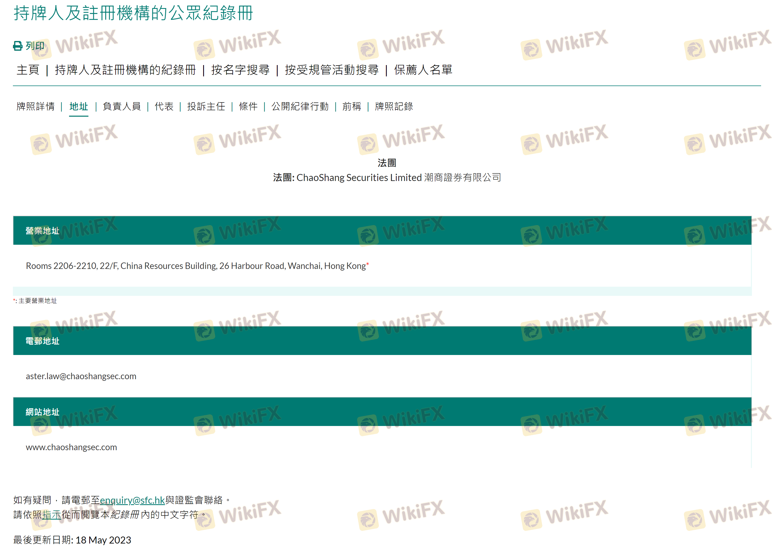Viewport: 774px width, 547px height.
Task: Click the www.chaoshangsec.com website text
Action: coord(71,447)
